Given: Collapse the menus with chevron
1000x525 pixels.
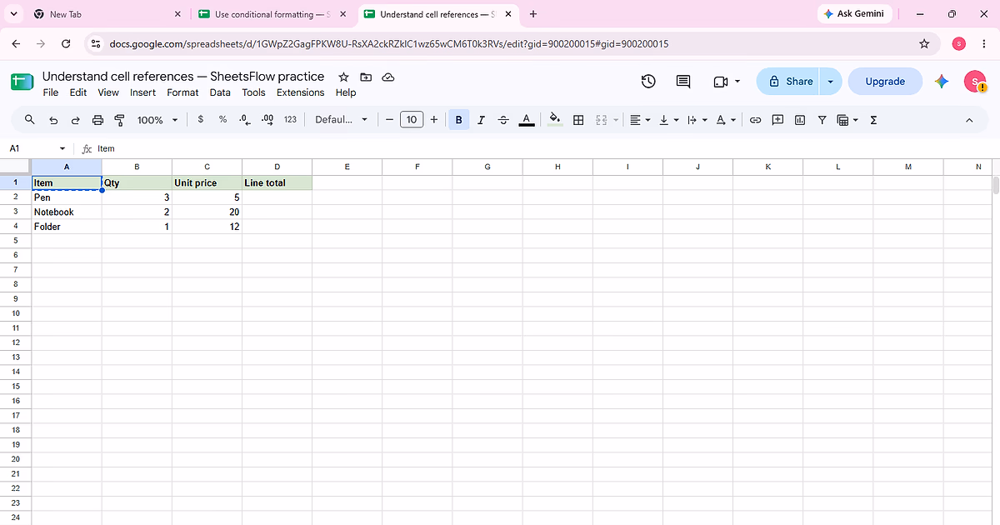Looking at the screenshot, I should pos(969,120).
